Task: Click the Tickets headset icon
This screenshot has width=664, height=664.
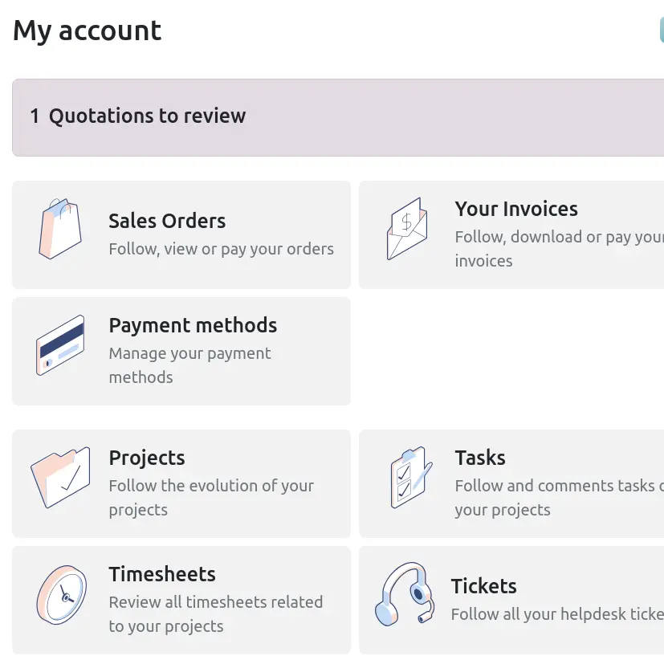Action: [x=405, y=593]
